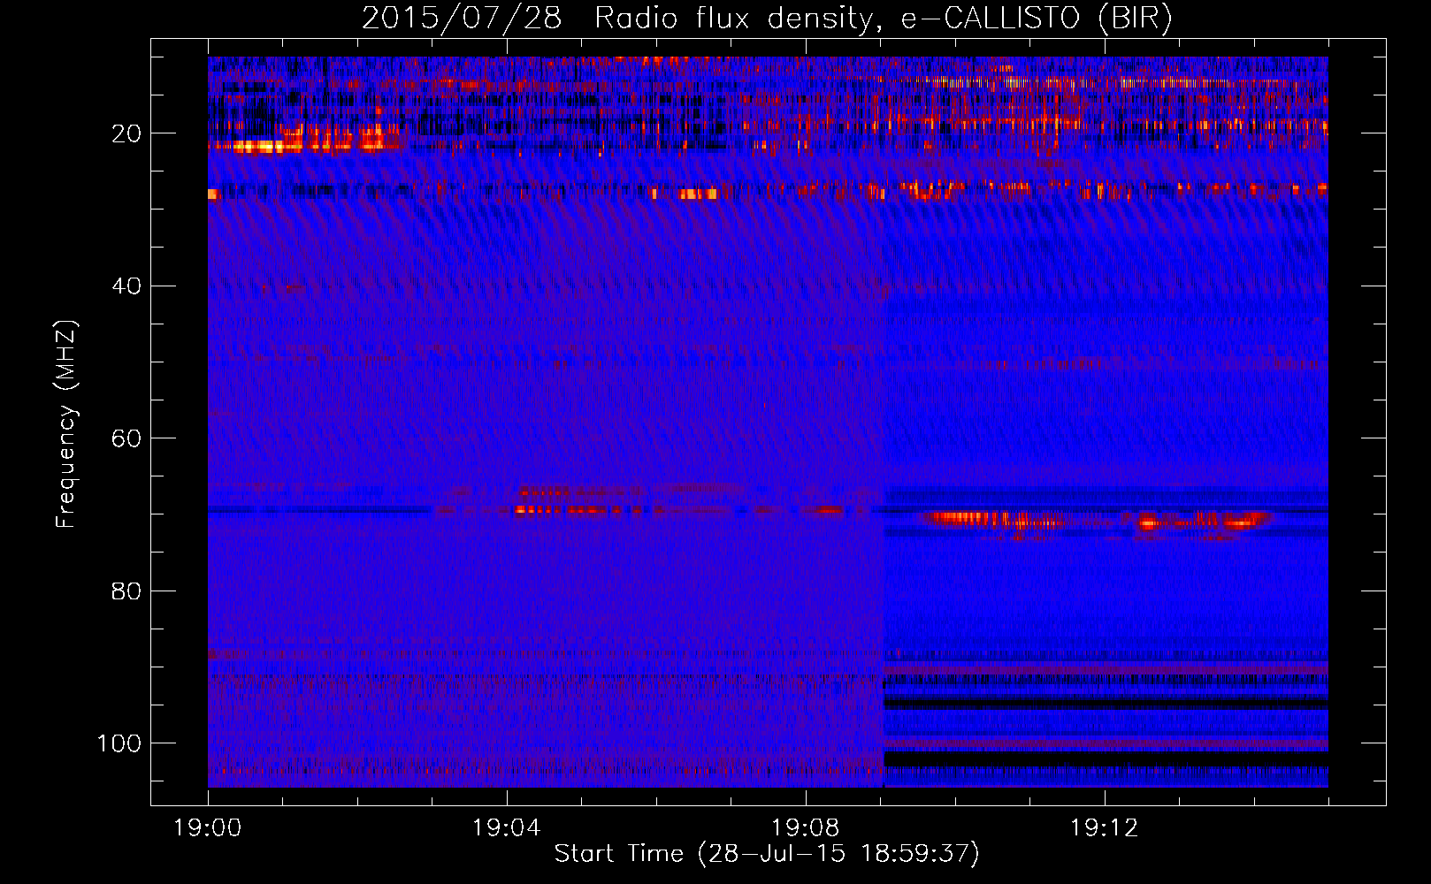The image size is (1431, 884).
Task: Click the 40 frequency tick label
Action: pos(126,286)
